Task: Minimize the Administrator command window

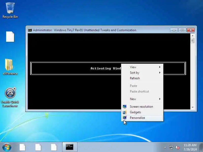Action: tap(174, 30)
